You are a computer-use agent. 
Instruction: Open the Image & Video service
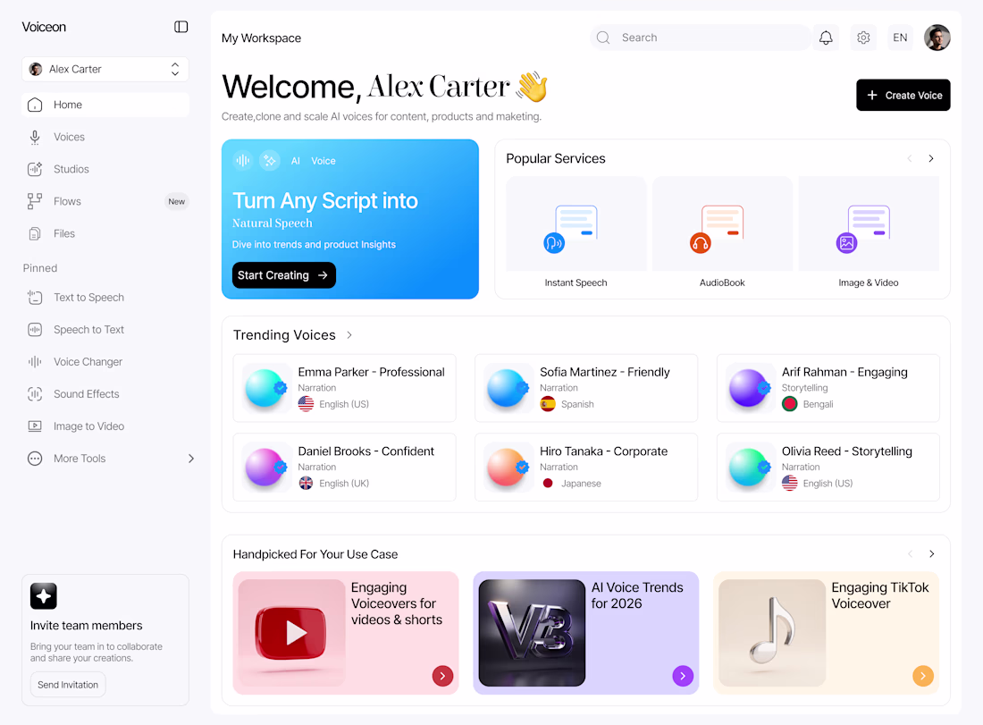point(869,233)
